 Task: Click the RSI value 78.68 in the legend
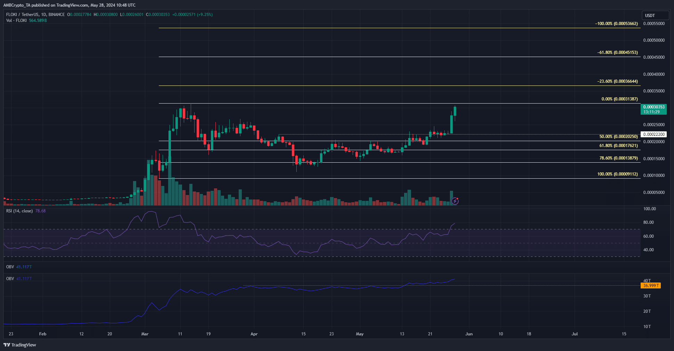[40, 211]
